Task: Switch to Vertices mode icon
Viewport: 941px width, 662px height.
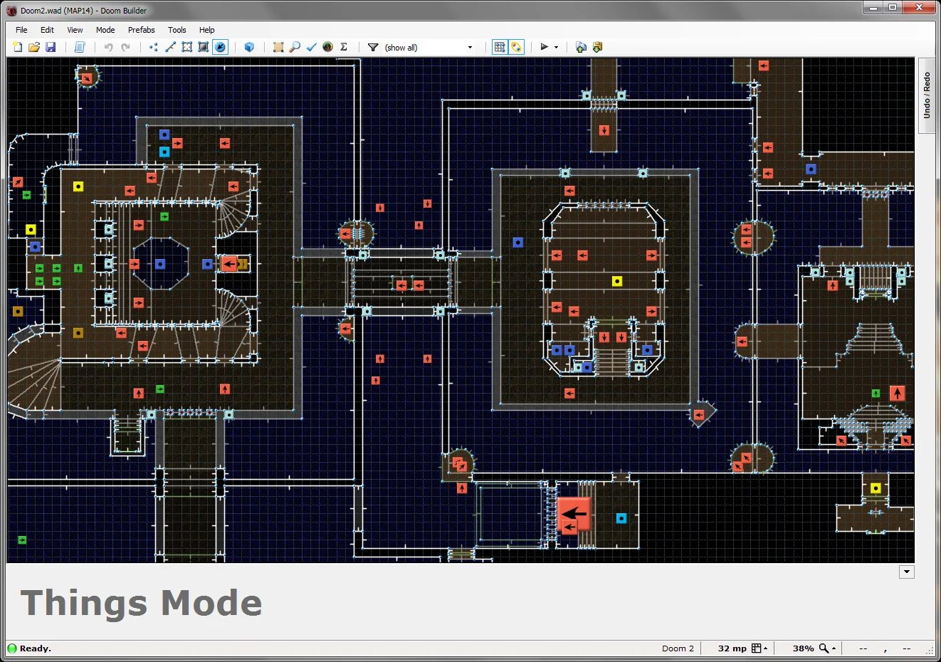Action: pos(154,47)
